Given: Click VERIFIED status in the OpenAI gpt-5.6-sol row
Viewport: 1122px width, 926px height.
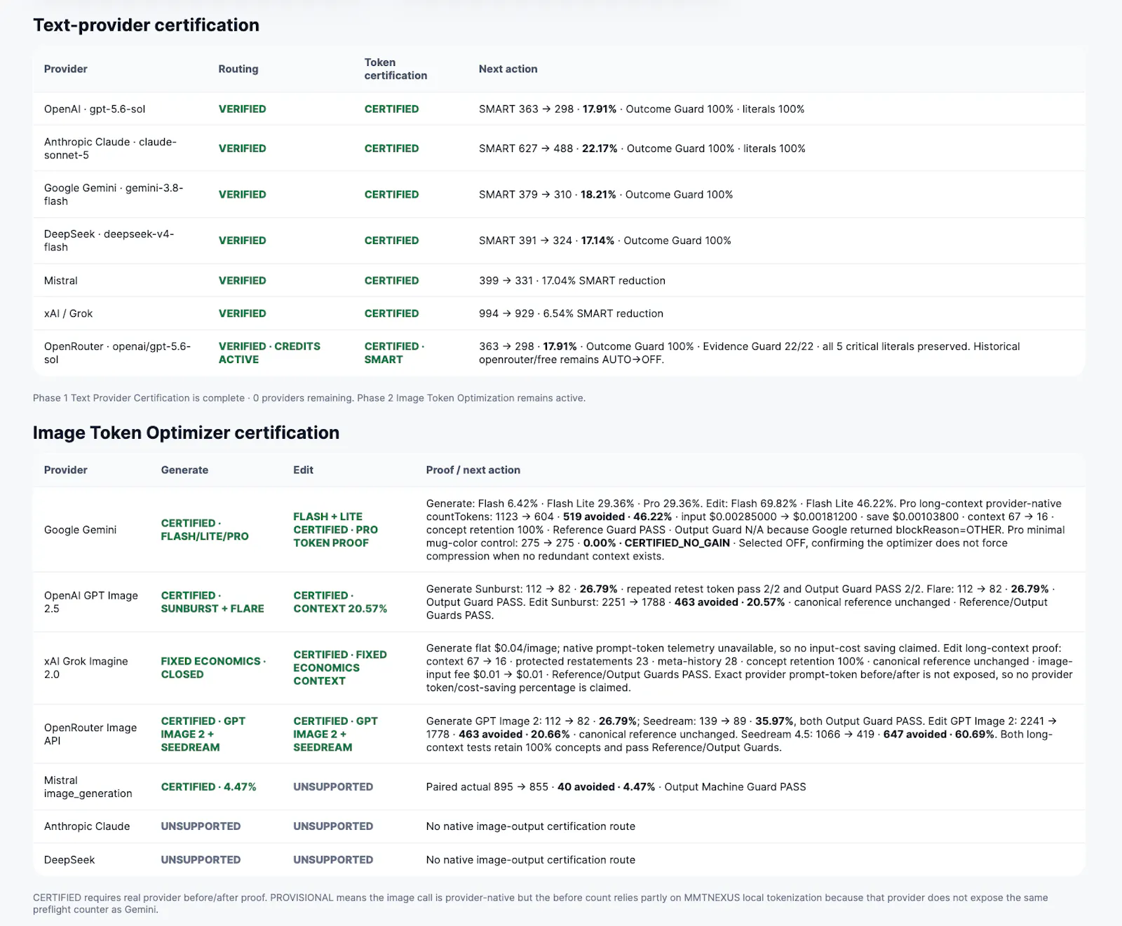Looking at the screenshot, I should tap(242, 109).
